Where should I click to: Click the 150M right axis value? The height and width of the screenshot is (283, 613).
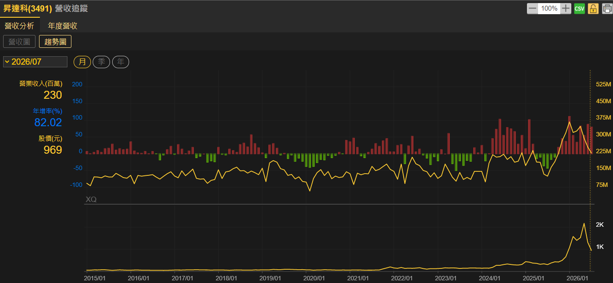pyautogui.click(x=604, y=168)
